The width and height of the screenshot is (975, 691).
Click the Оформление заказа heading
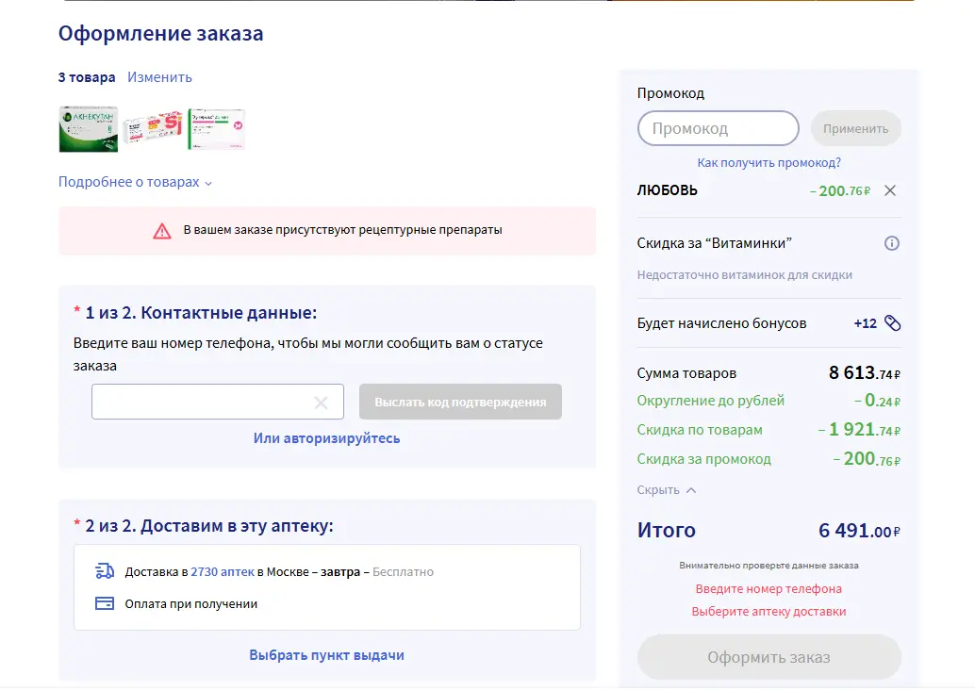(x=160, y=34)
